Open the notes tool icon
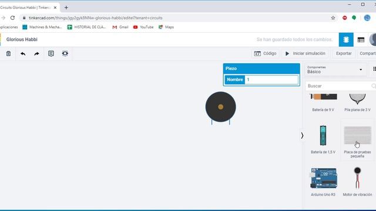Viewport: 376px width, 211px height. [51, 53]
